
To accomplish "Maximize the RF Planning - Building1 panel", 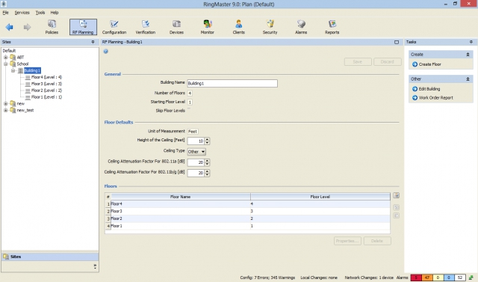I will pyautogui.click(x=397, y=42).
